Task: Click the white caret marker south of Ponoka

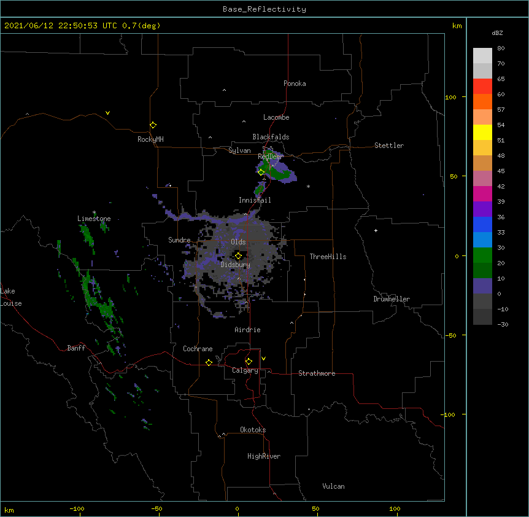Action: tap(224, 90)
